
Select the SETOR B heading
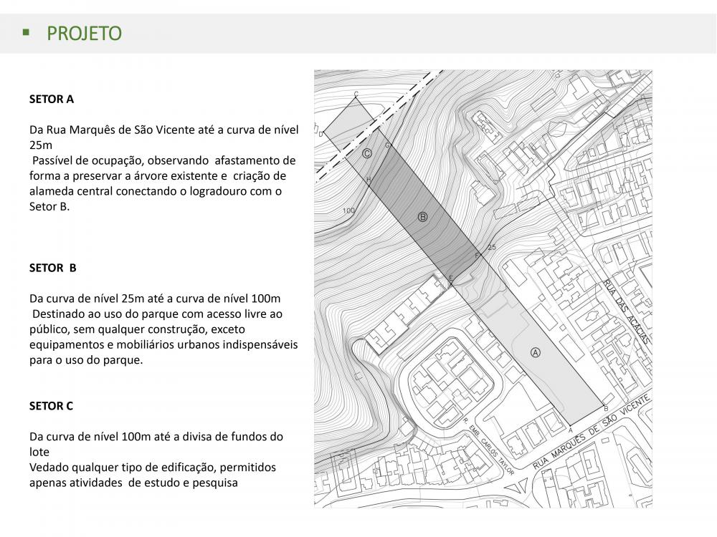[x=52, y=268]
